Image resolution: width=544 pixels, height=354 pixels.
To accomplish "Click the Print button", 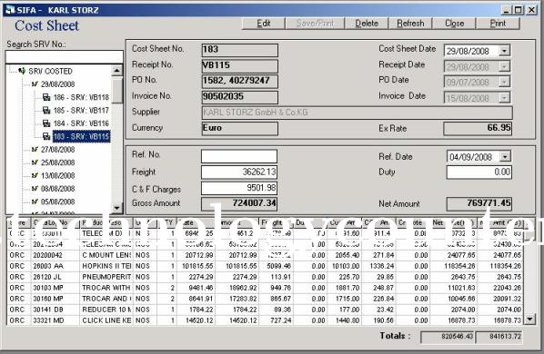I will tap(498, 24).
